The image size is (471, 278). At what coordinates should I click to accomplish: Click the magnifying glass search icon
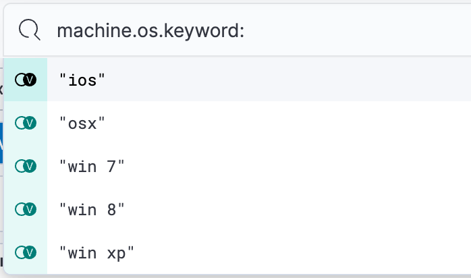tap(30, 30)
